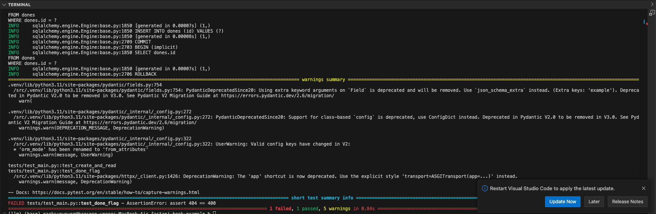Click the right-pointing chevron at top right
The image size is (656, 214).
click(652, 4)
